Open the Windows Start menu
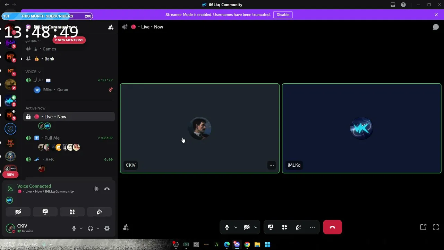Screen dimensions: 444x250 tap(267, 245)
